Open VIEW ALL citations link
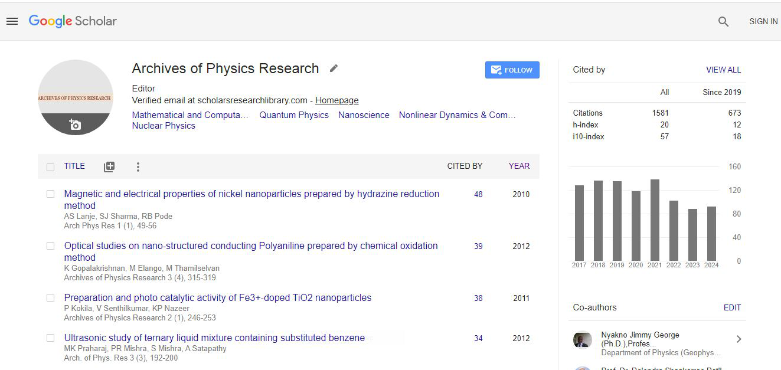The height and width of the screenshot is (370, 781). tap(723, 70)
